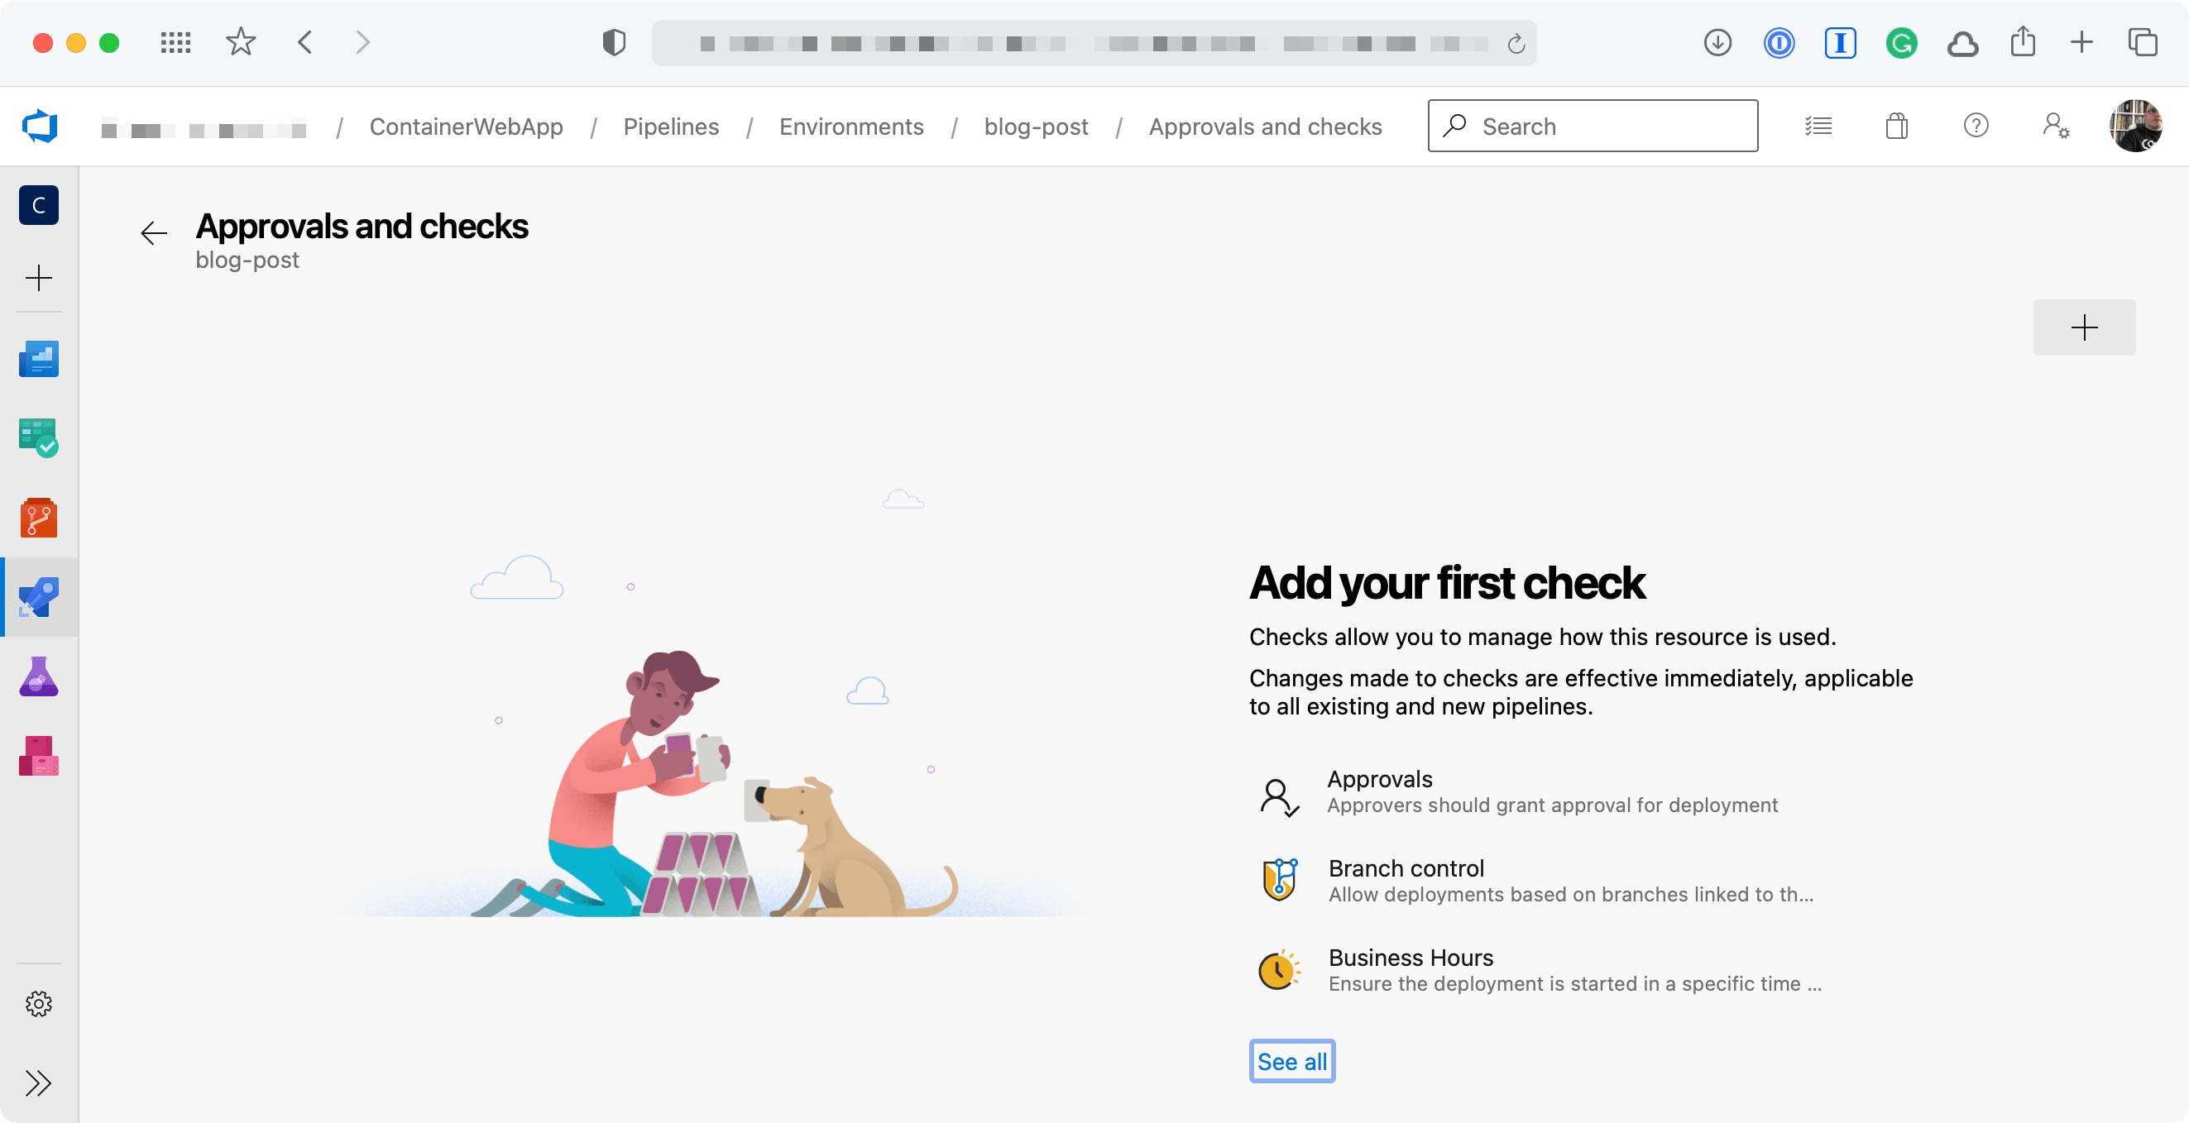Click the Azure DevOps logo
2189x1123 pixels.
(39, 127)
